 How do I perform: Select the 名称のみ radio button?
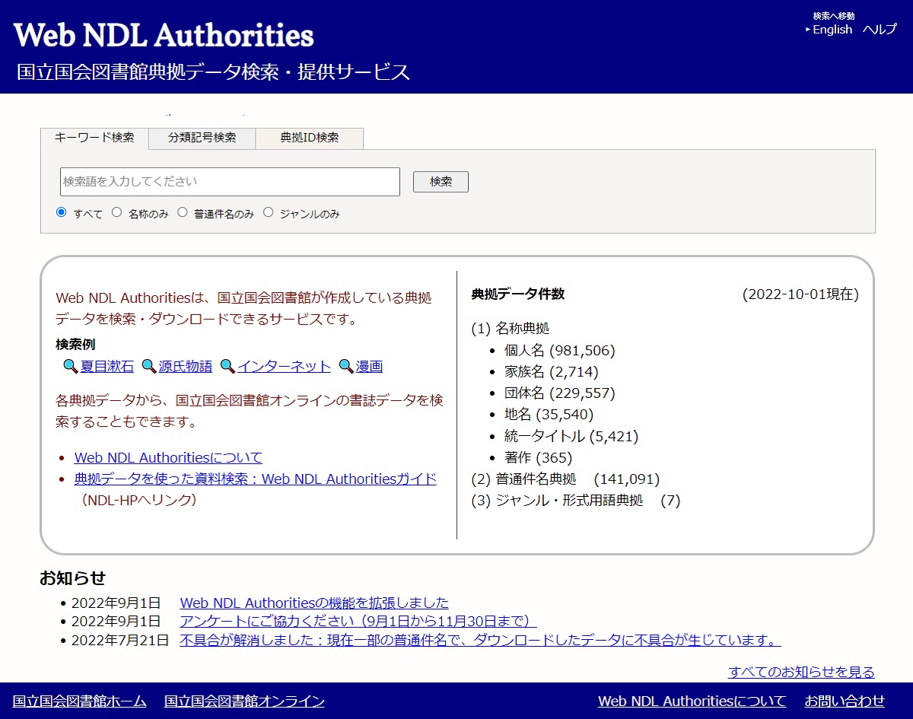[x=116, y=212]
